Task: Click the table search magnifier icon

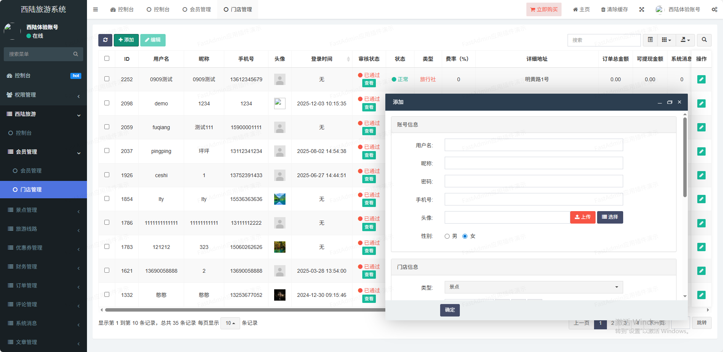Action: tap(704, 40)
